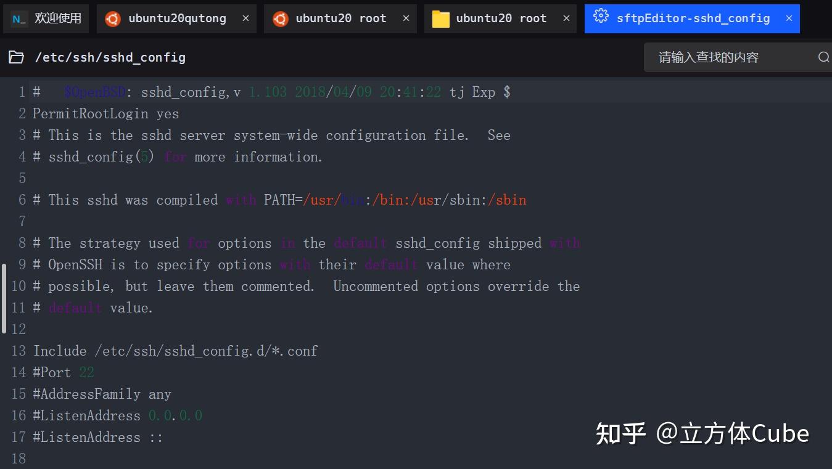Click the Ubuntu icon on the ubuntu20qutong tab
Screen dimensions: 832x469
point(113,18)
